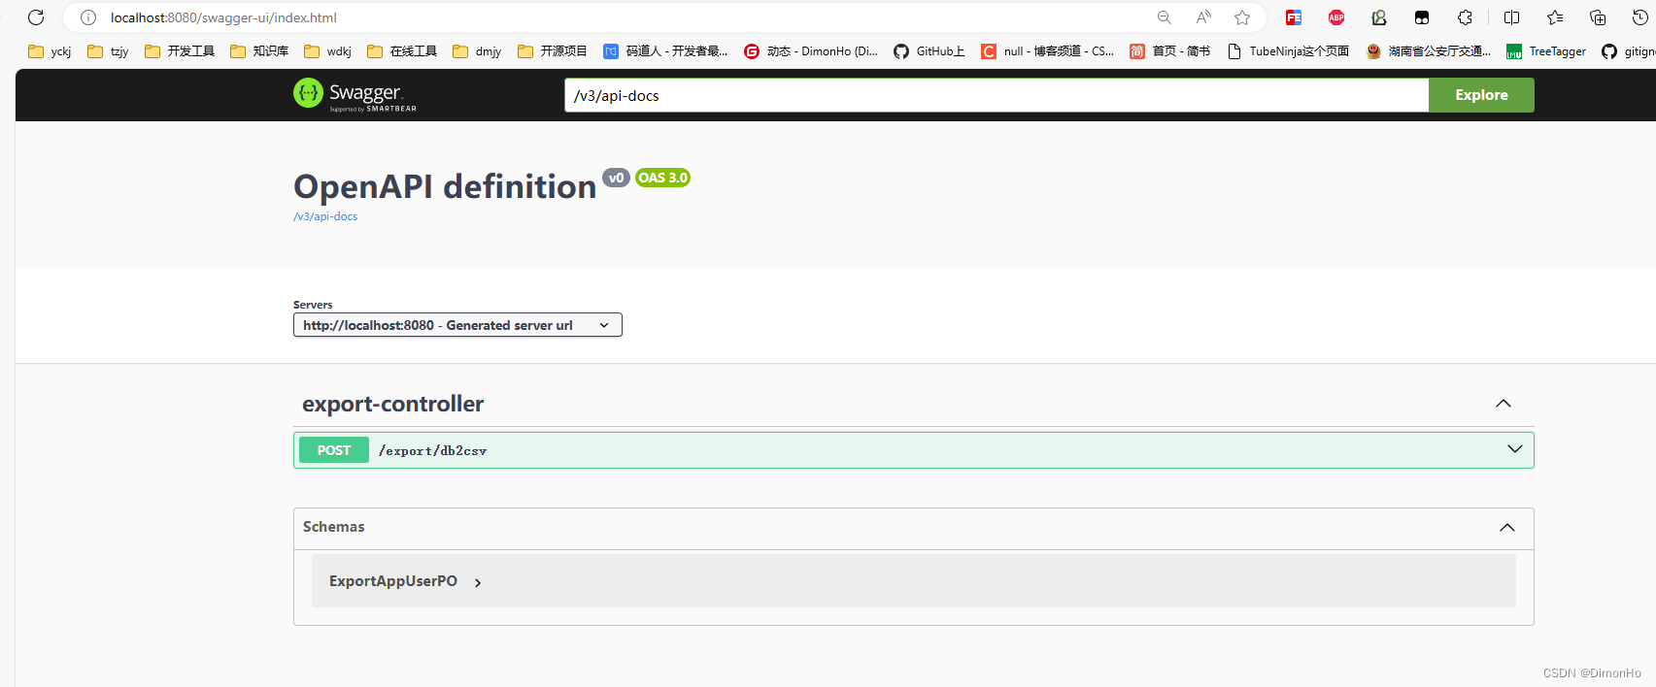Click the /export/db2csv path text
The height and width of the screenshot is (687, 1656).
432,450
